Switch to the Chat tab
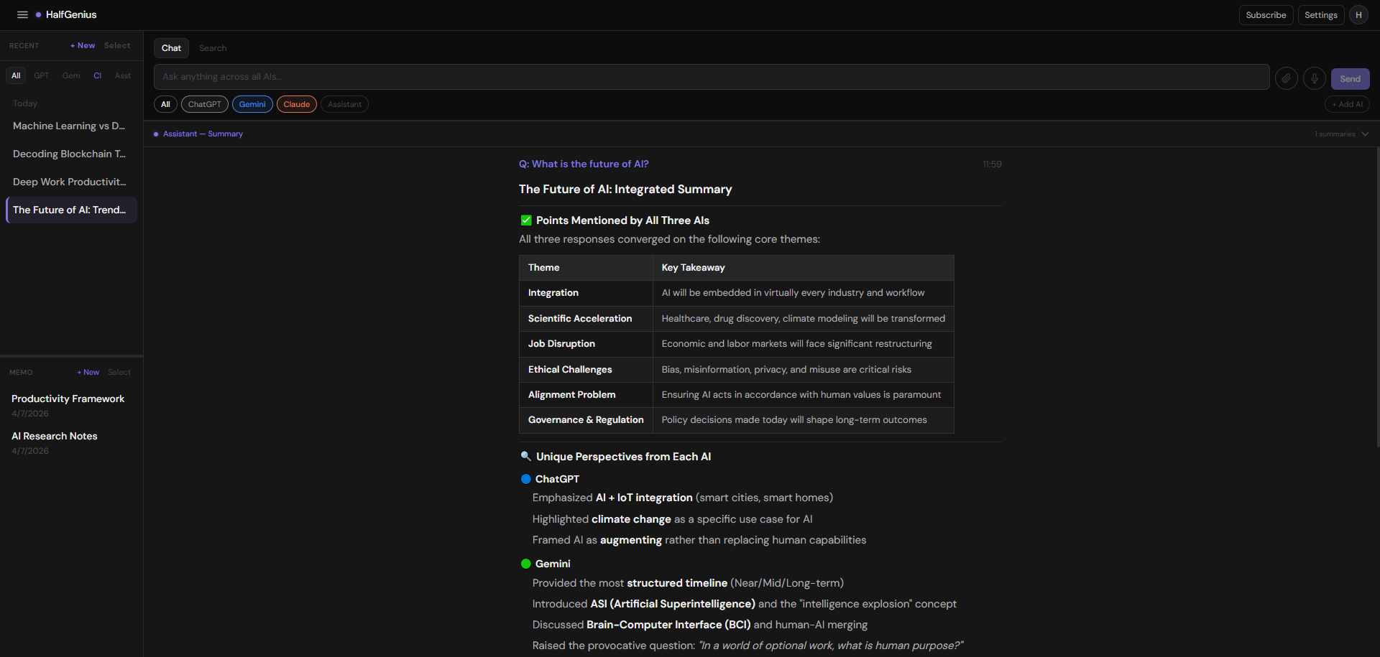The image size is (1380, 657). point(171,48)
